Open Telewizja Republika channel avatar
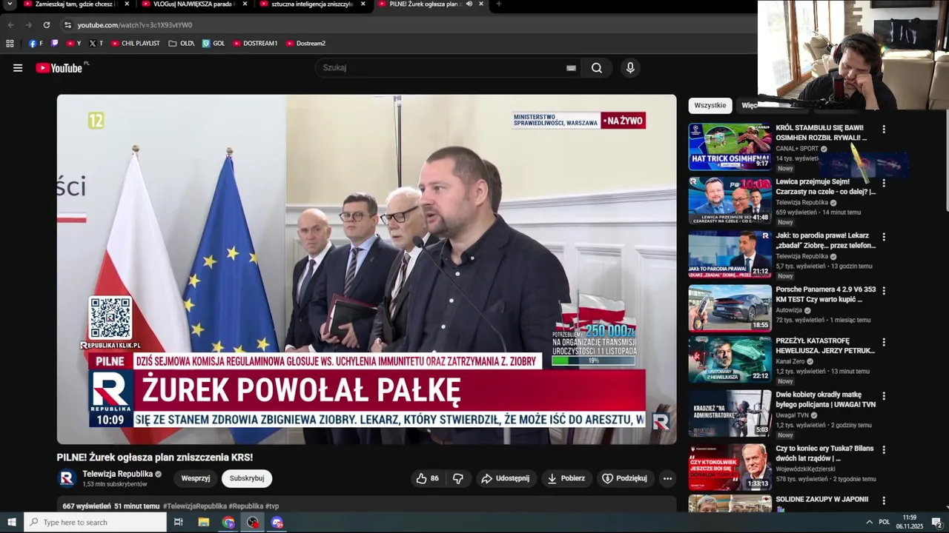Image resolution: width=949 pixels, height=533 pixels. tap(67, 478)
